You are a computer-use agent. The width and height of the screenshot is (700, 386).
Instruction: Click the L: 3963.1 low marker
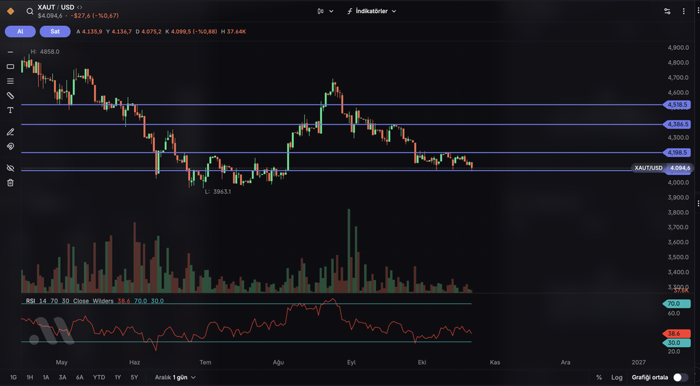point(218,191)
